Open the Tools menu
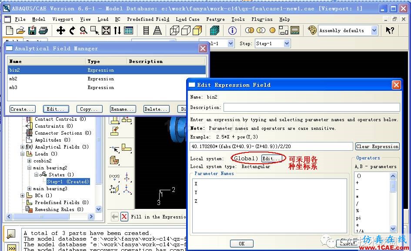The width and height of the screenshot is (411, 251). pos(238,20)
